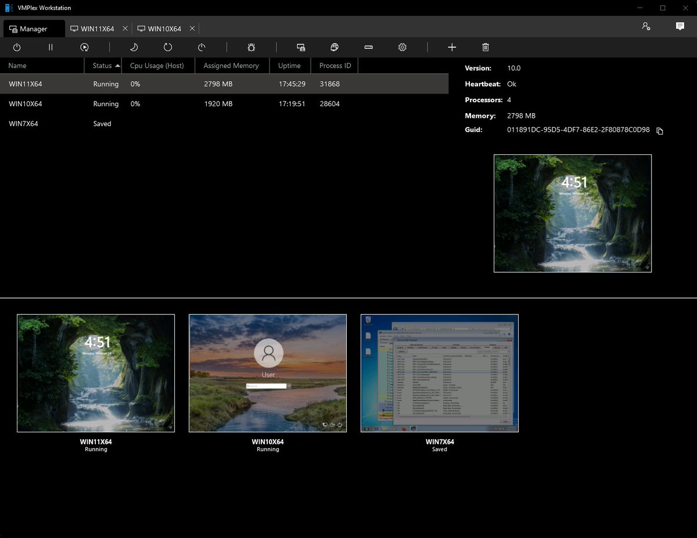
Task: Click the 2798 MB cell in WIN11X64 row
Action: [x=218, y=84]
